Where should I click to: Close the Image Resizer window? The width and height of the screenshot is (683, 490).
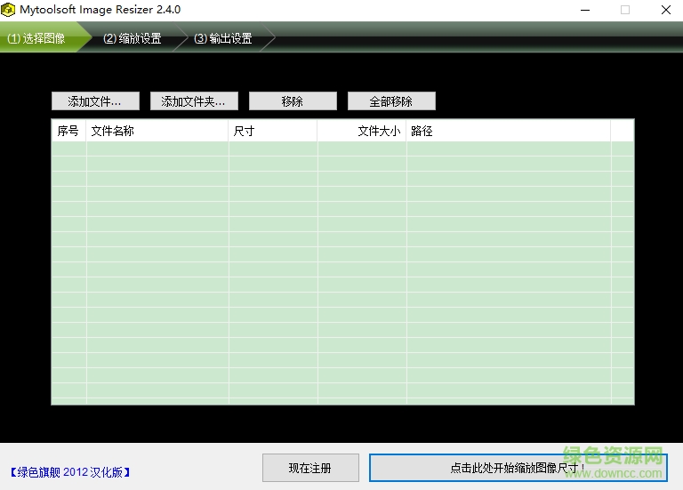665,10
